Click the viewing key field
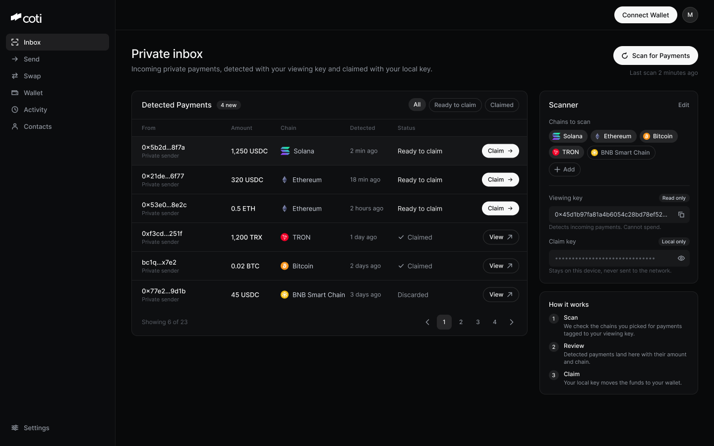The height and width of the screenshot is (446, 714). coord(619,215)
